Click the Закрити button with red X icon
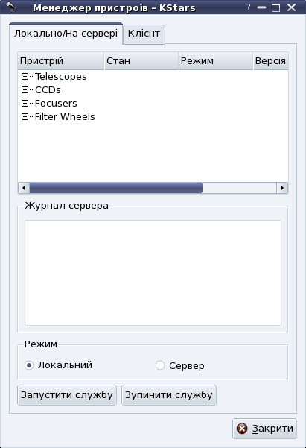Image resolution: width=306 pixels, height=448 pixels. click(264, 429)
